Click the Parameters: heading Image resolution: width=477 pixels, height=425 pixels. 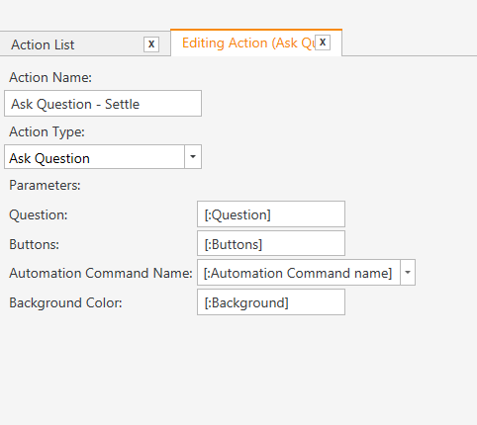[45, 185]
